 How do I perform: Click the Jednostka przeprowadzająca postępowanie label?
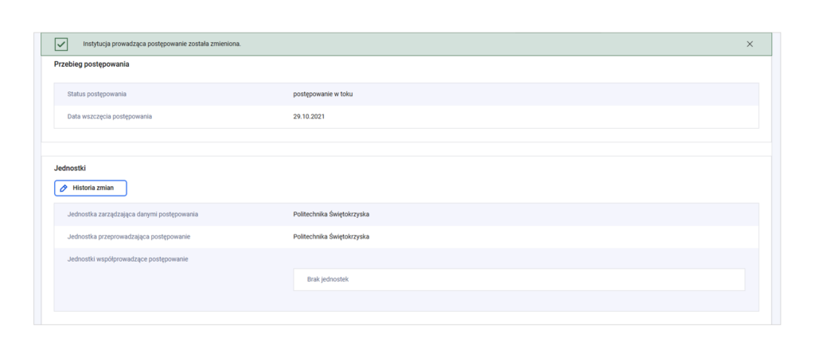128,237
